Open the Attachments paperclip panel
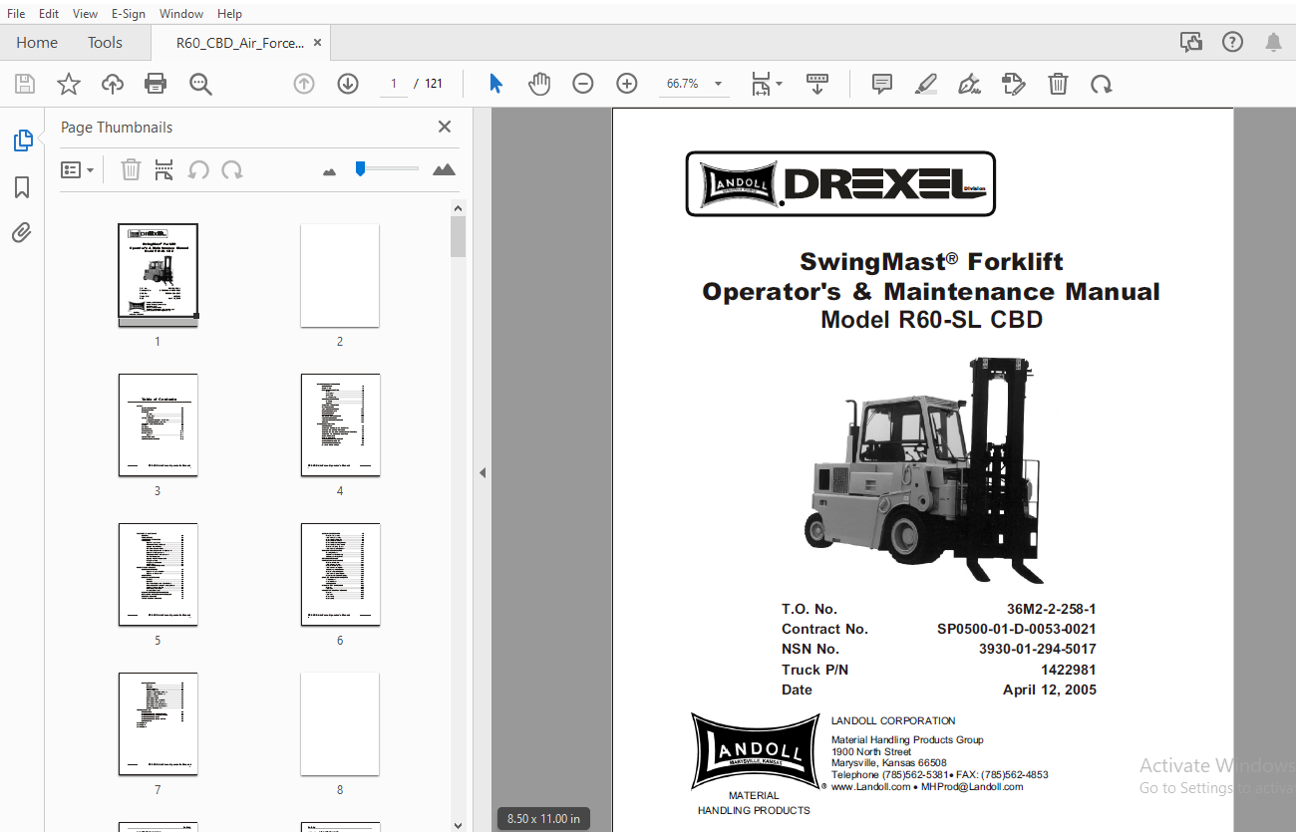1296x832 pixels. tap(22, 233)
